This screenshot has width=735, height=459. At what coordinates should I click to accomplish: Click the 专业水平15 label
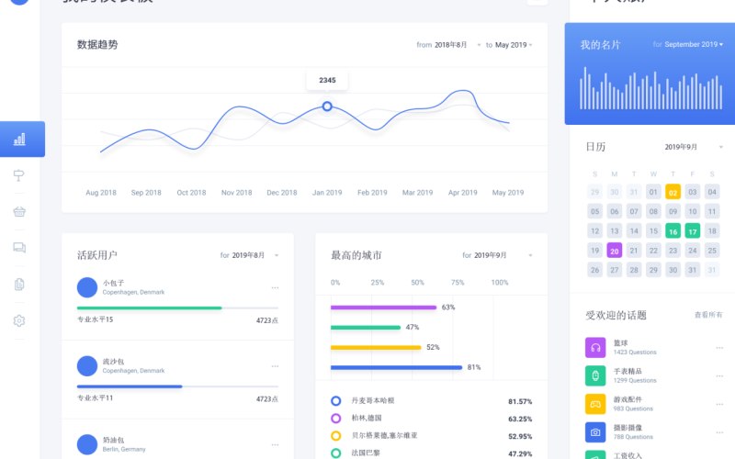96,319
